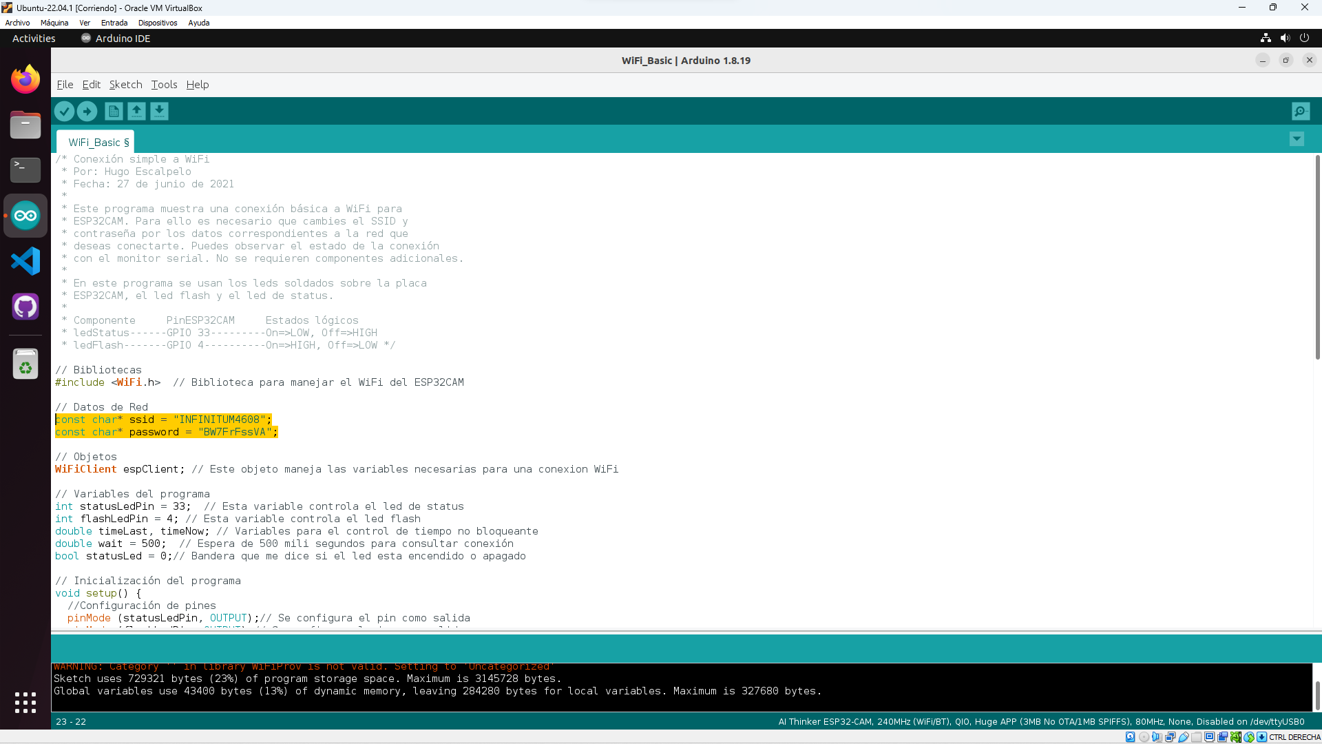Viewport: 1322px width, 744px height.
Task: Click the Verify (checkmark) compile button
Action: coord(64,111)
